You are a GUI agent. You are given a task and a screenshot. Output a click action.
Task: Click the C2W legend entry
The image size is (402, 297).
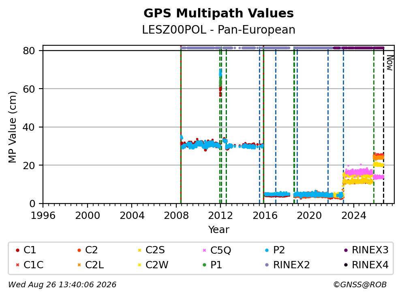point(153,265)
